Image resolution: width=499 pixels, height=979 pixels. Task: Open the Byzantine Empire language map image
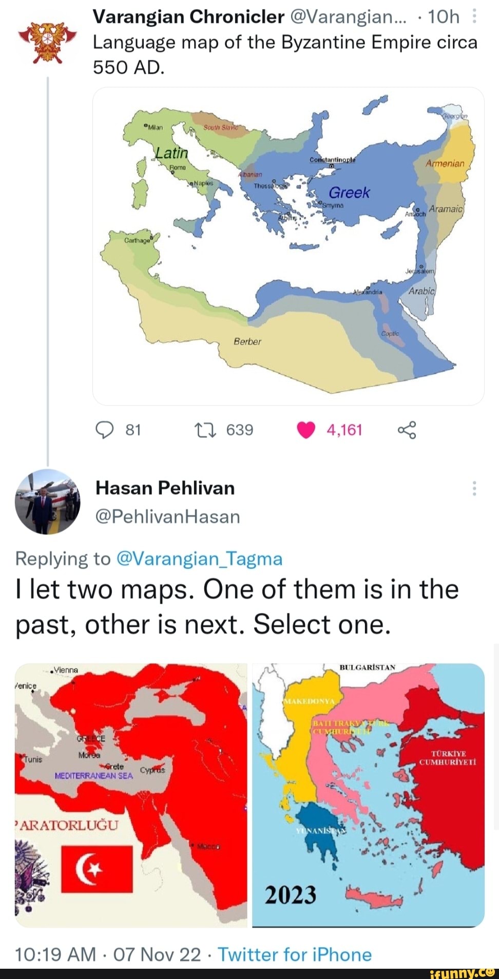point(288,246)
